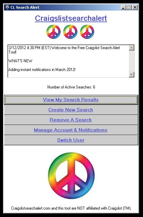Click the news box scrollbar track
Screen dimensions: 143x217
pos(131,61)
